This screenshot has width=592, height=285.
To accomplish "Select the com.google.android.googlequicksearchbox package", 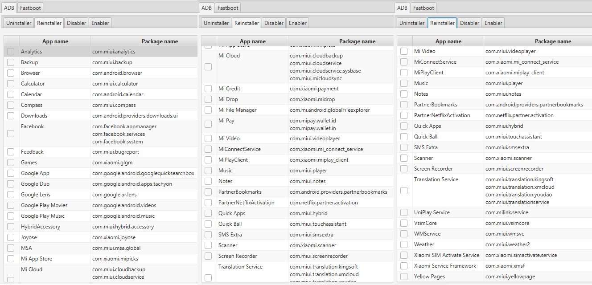I will tap(143, 173).
